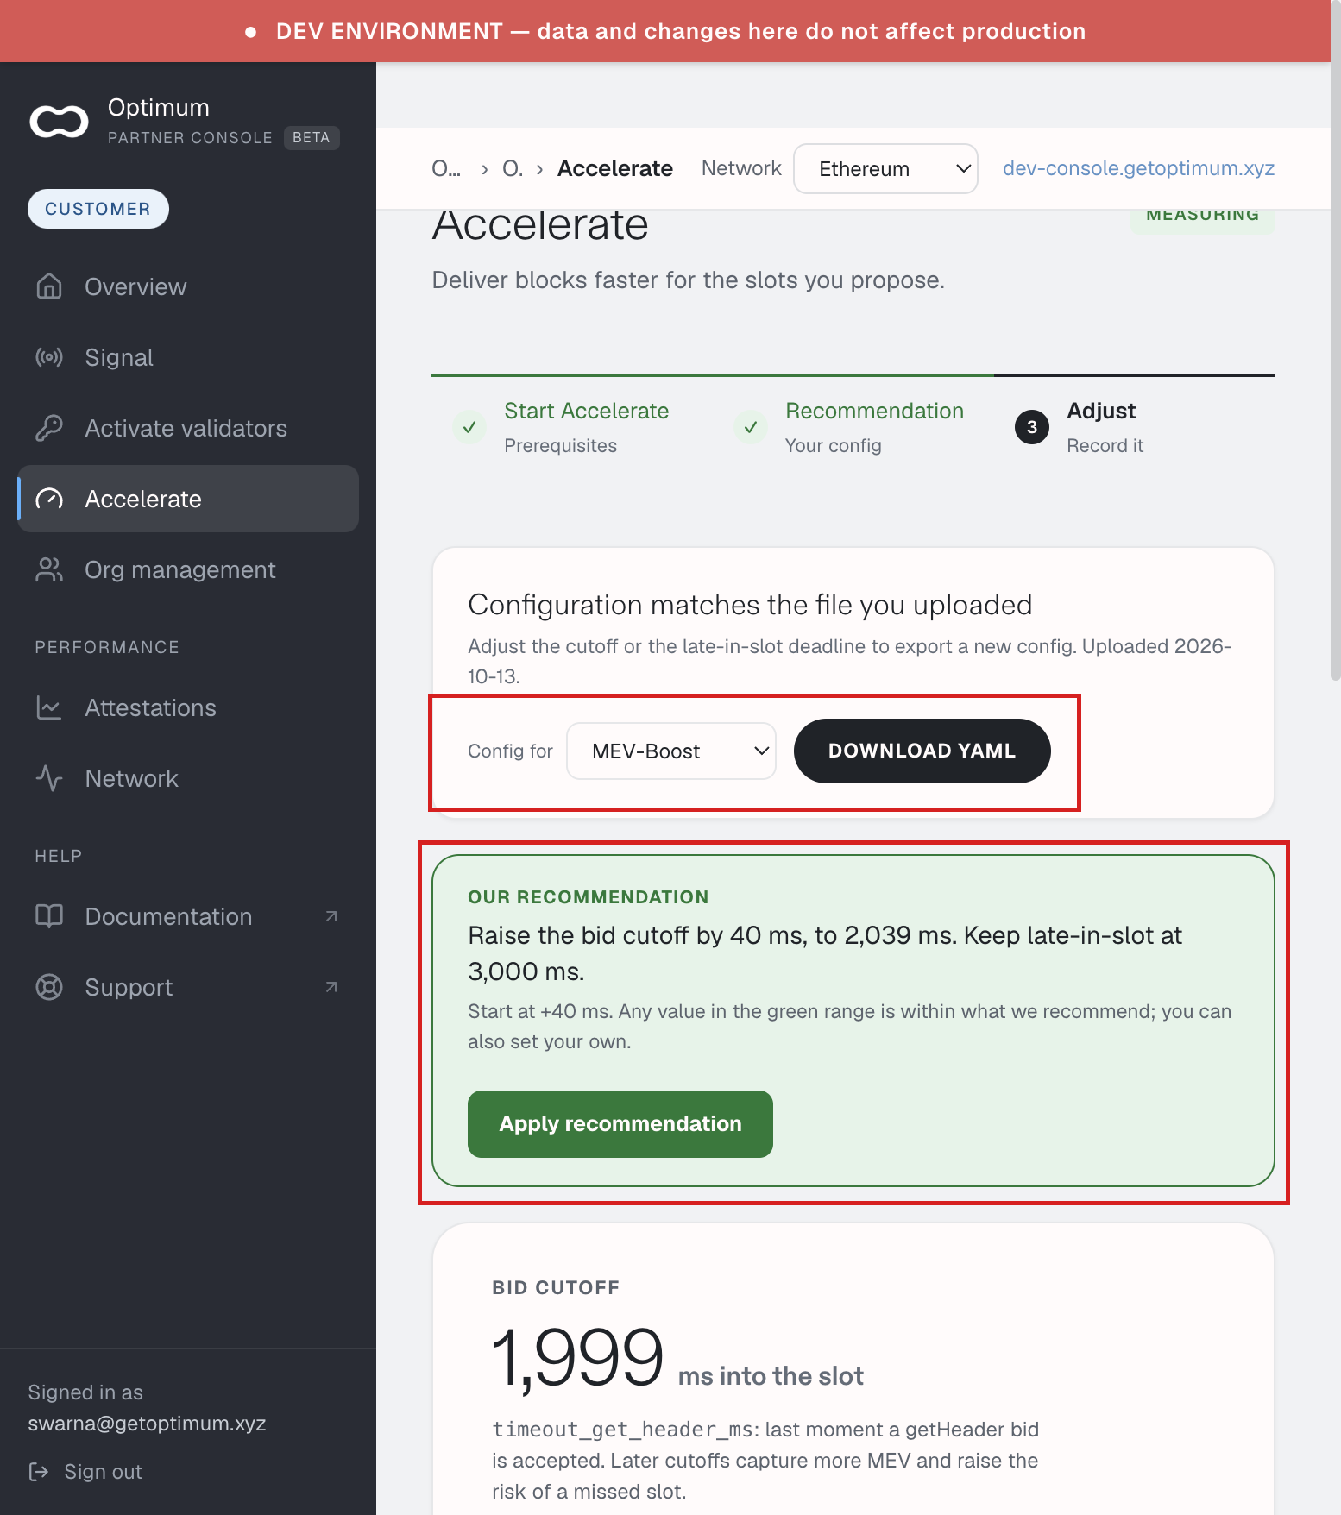Click the Support lifebuoy icon

pyautogui.click(x=49, y=987)
